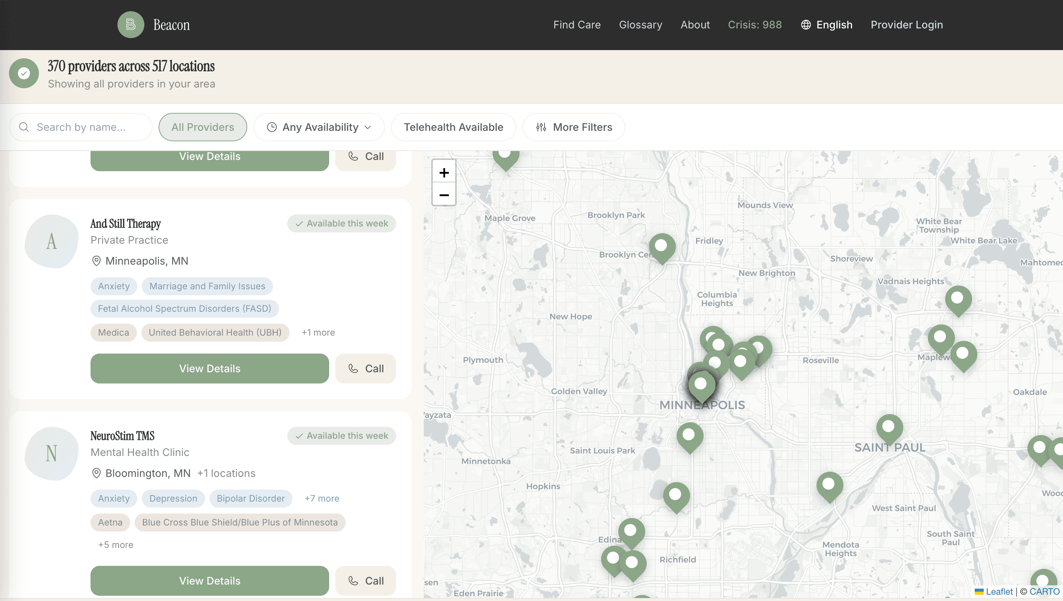
Task: Click the green checkmark results icon
Action: 24,74
